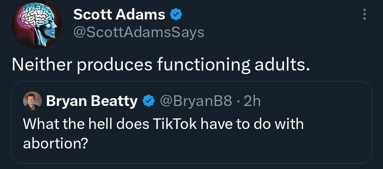
Task: Click Bryan Beatty's small profile photo
Action: point(32,102)
